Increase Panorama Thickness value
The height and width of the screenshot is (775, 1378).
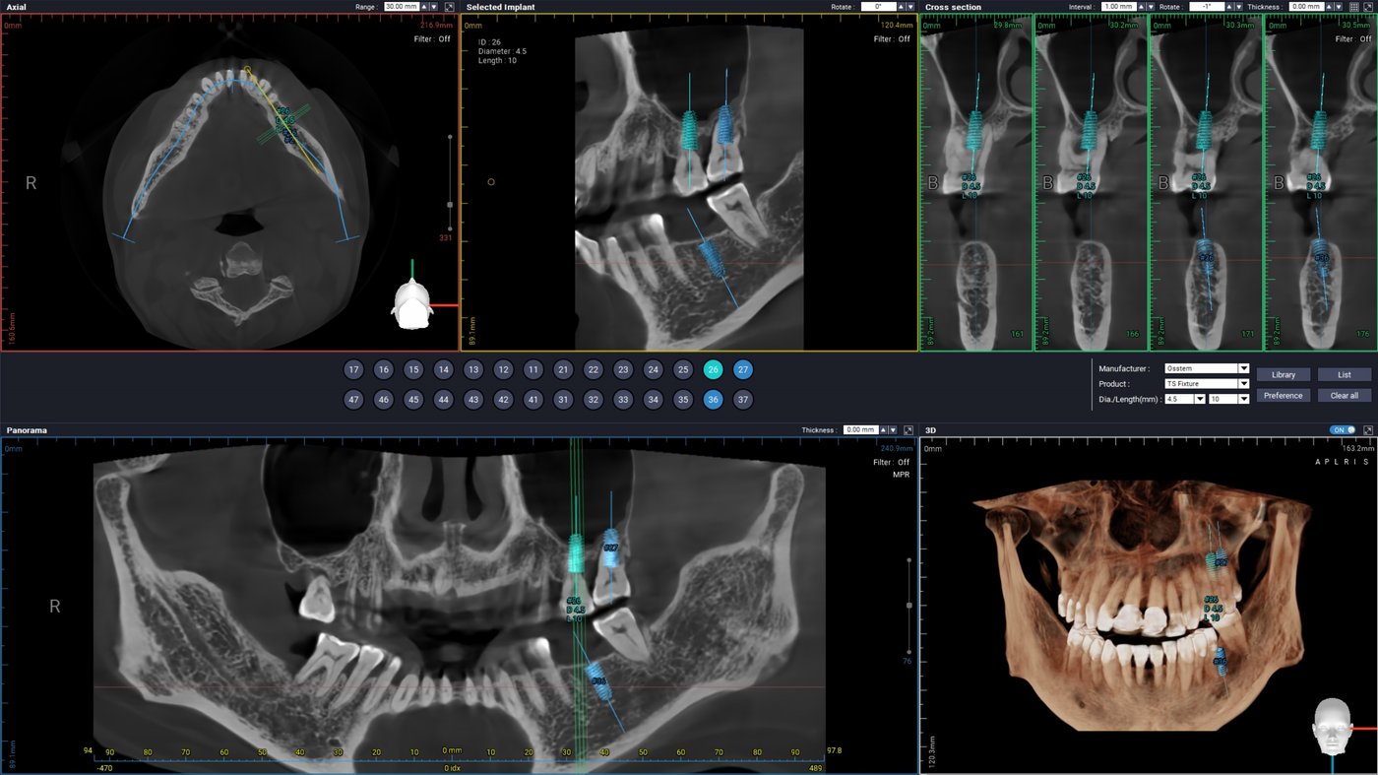tap(883, 430)
